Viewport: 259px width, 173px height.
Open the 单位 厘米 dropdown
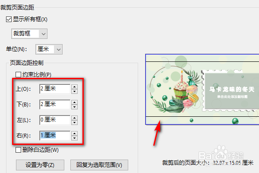(49, 49)
